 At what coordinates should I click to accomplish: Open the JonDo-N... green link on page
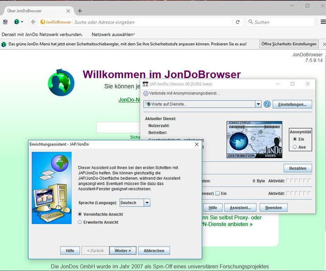click(x=129, y=100)
